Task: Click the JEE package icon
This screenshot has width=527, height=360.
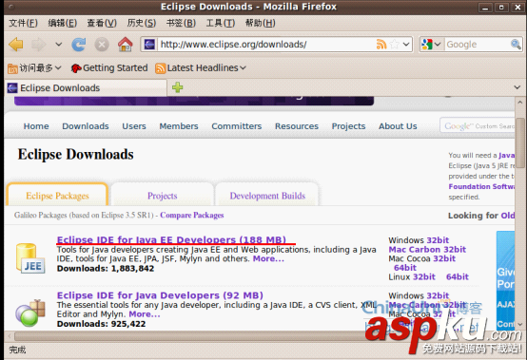Action: tap(30, 257)
